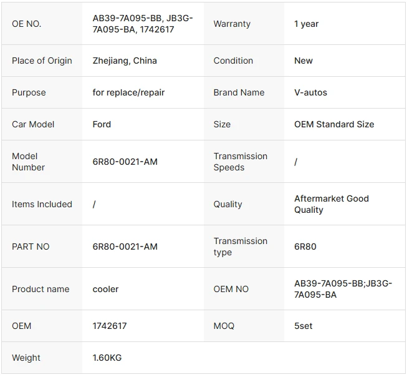
Task: Click the Items Included label
Action: (42, 204)
